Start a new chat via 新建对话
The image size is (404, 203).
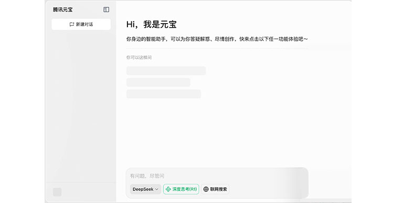coord(81,24)
